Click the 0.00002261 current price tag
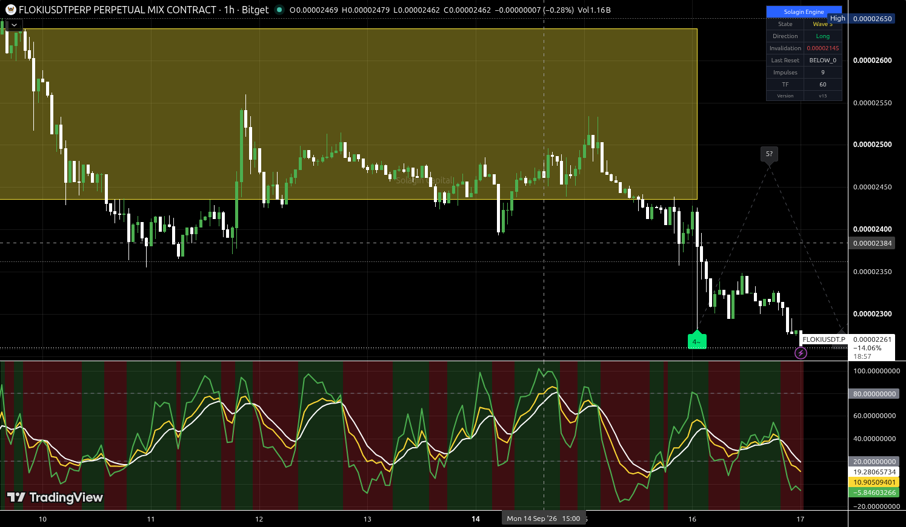The image size is (906, 527). (873, 339)
